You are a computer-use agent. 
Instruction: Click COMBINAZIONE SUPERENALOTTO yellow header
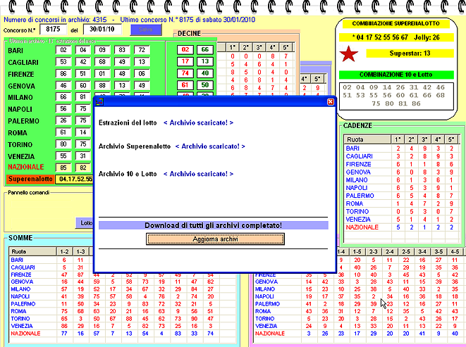[x=396, y=24]
